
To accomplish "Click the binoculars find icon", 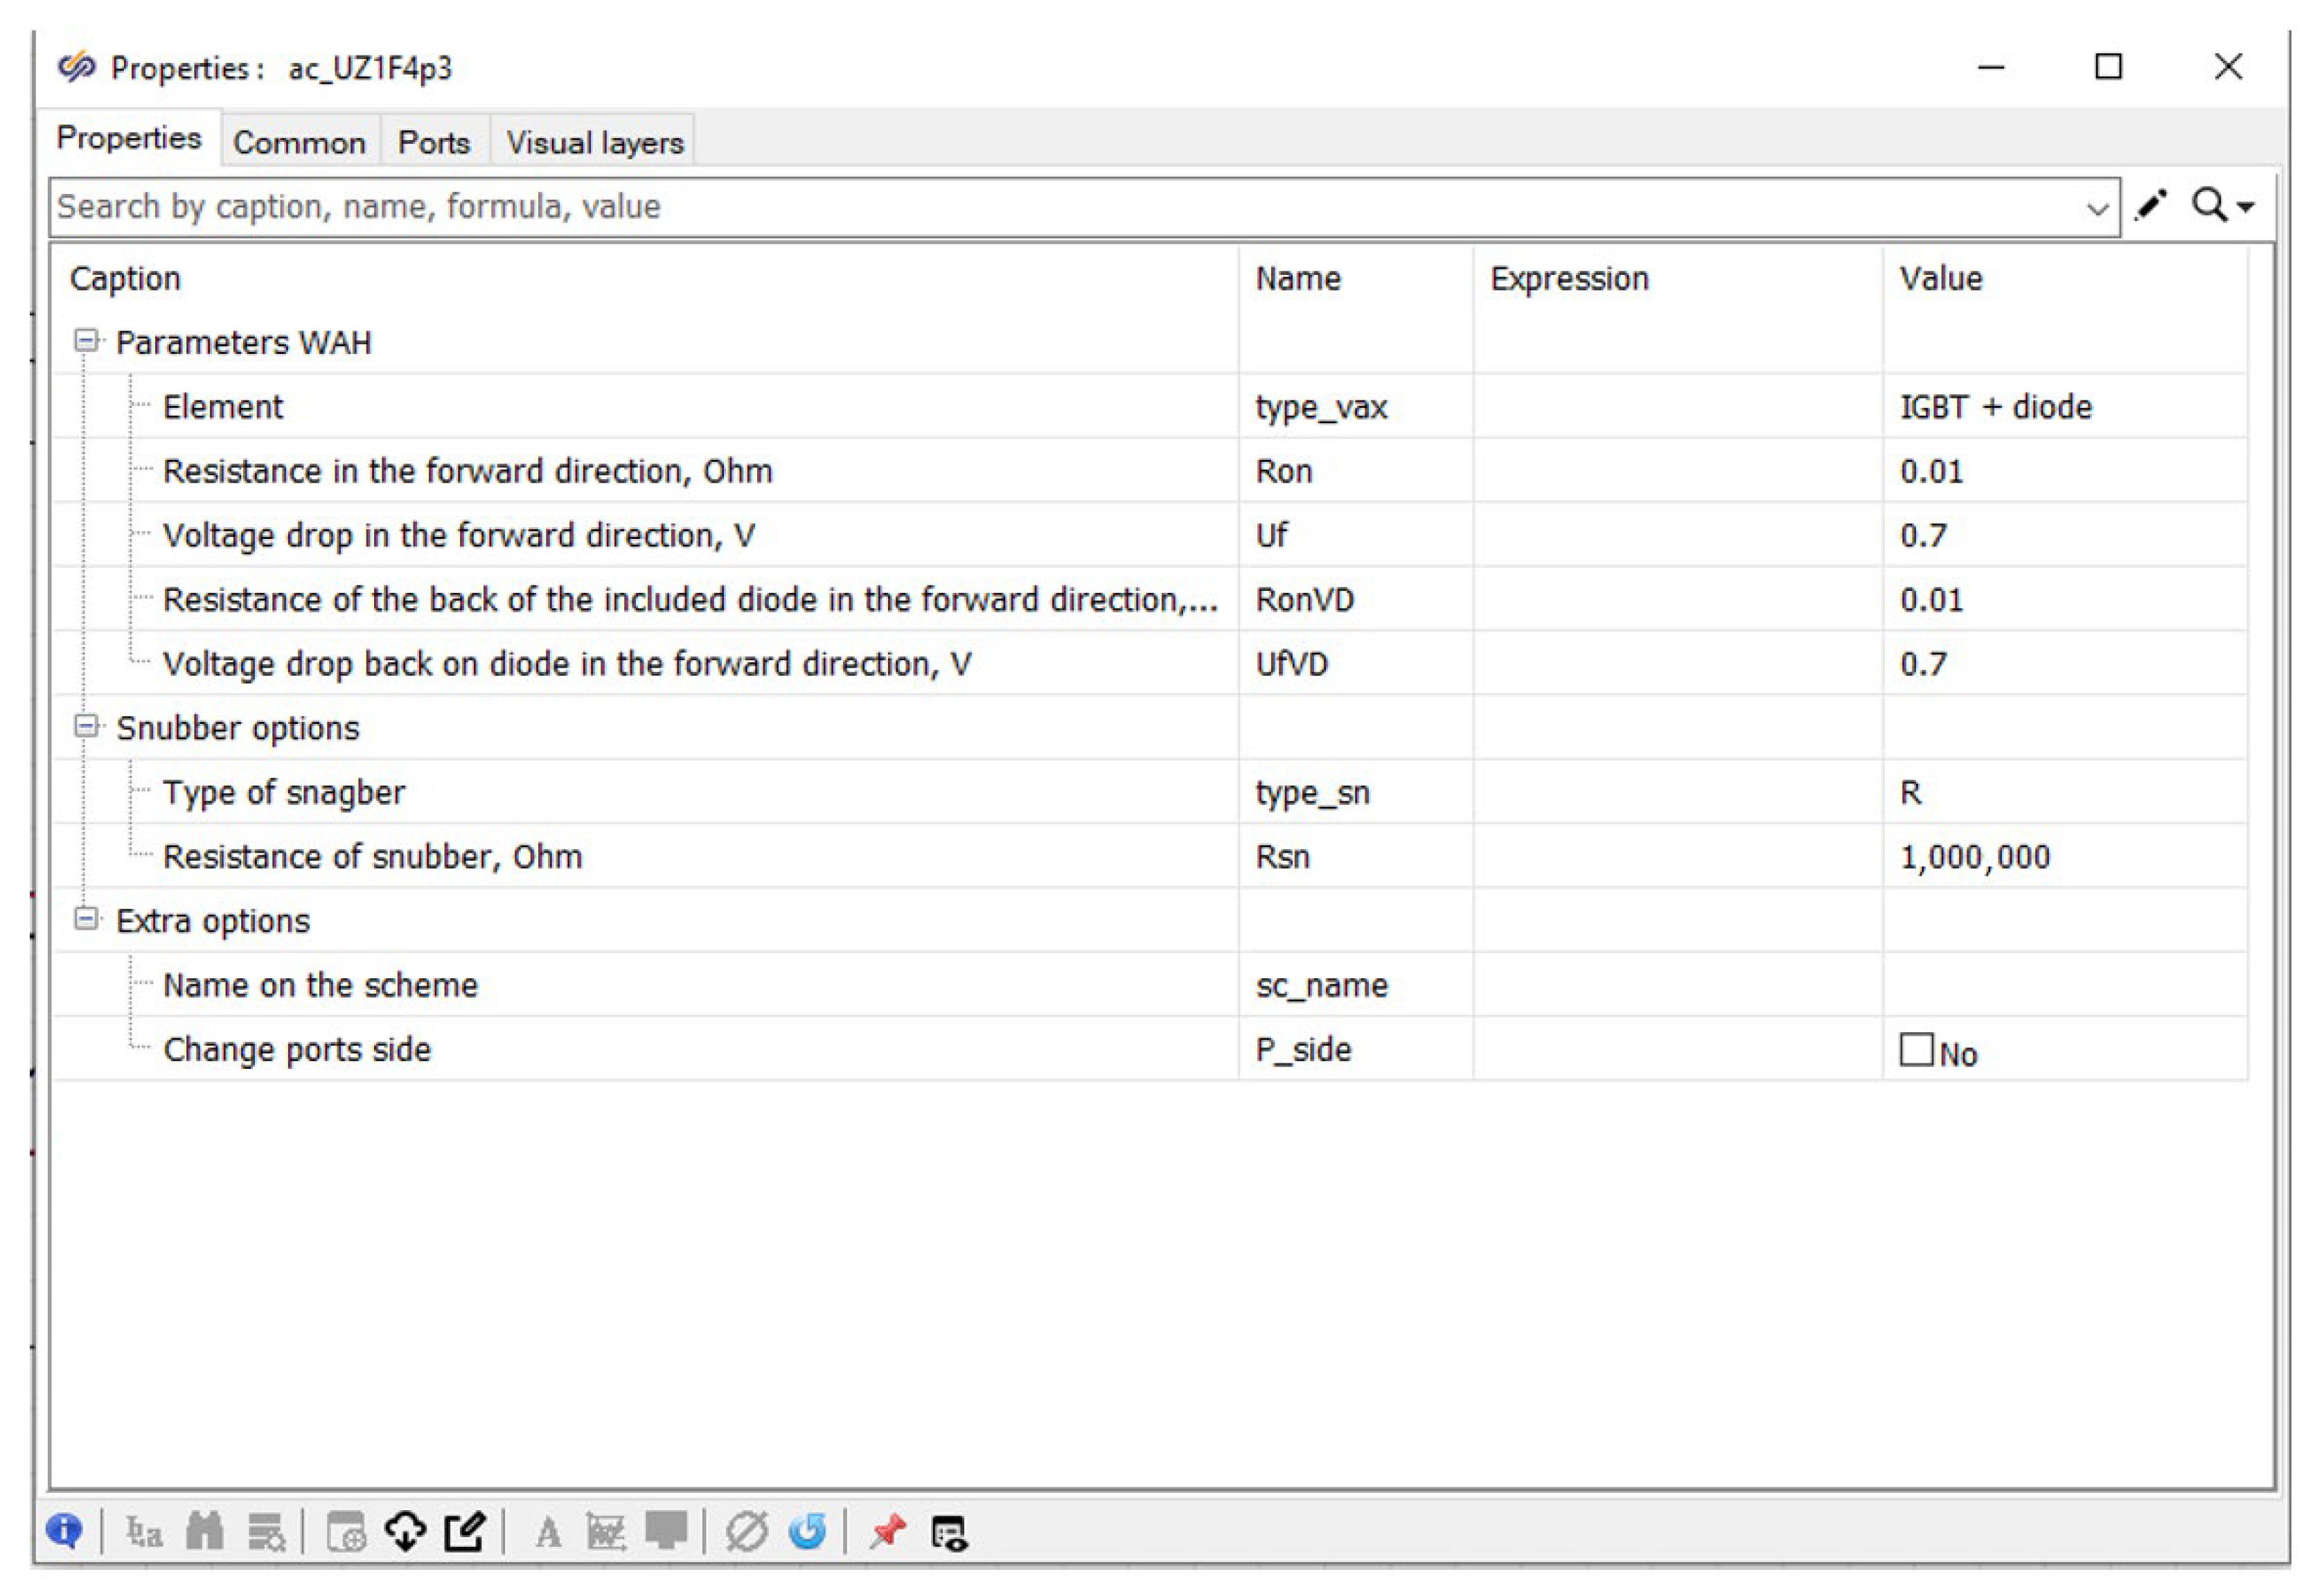I will 204,1531.
